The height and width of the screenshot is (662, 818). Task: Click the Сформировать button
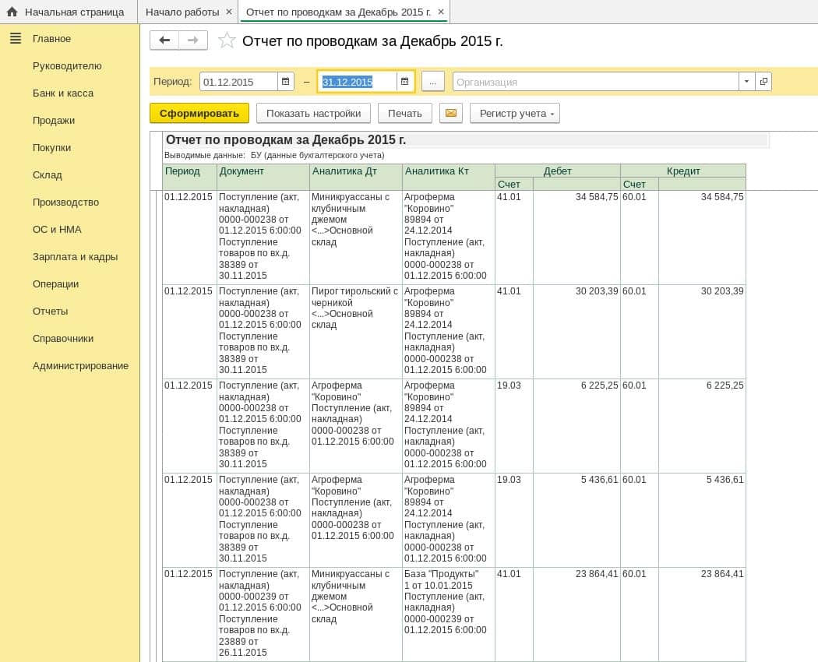pyautogui.click(x=199, y=113)
